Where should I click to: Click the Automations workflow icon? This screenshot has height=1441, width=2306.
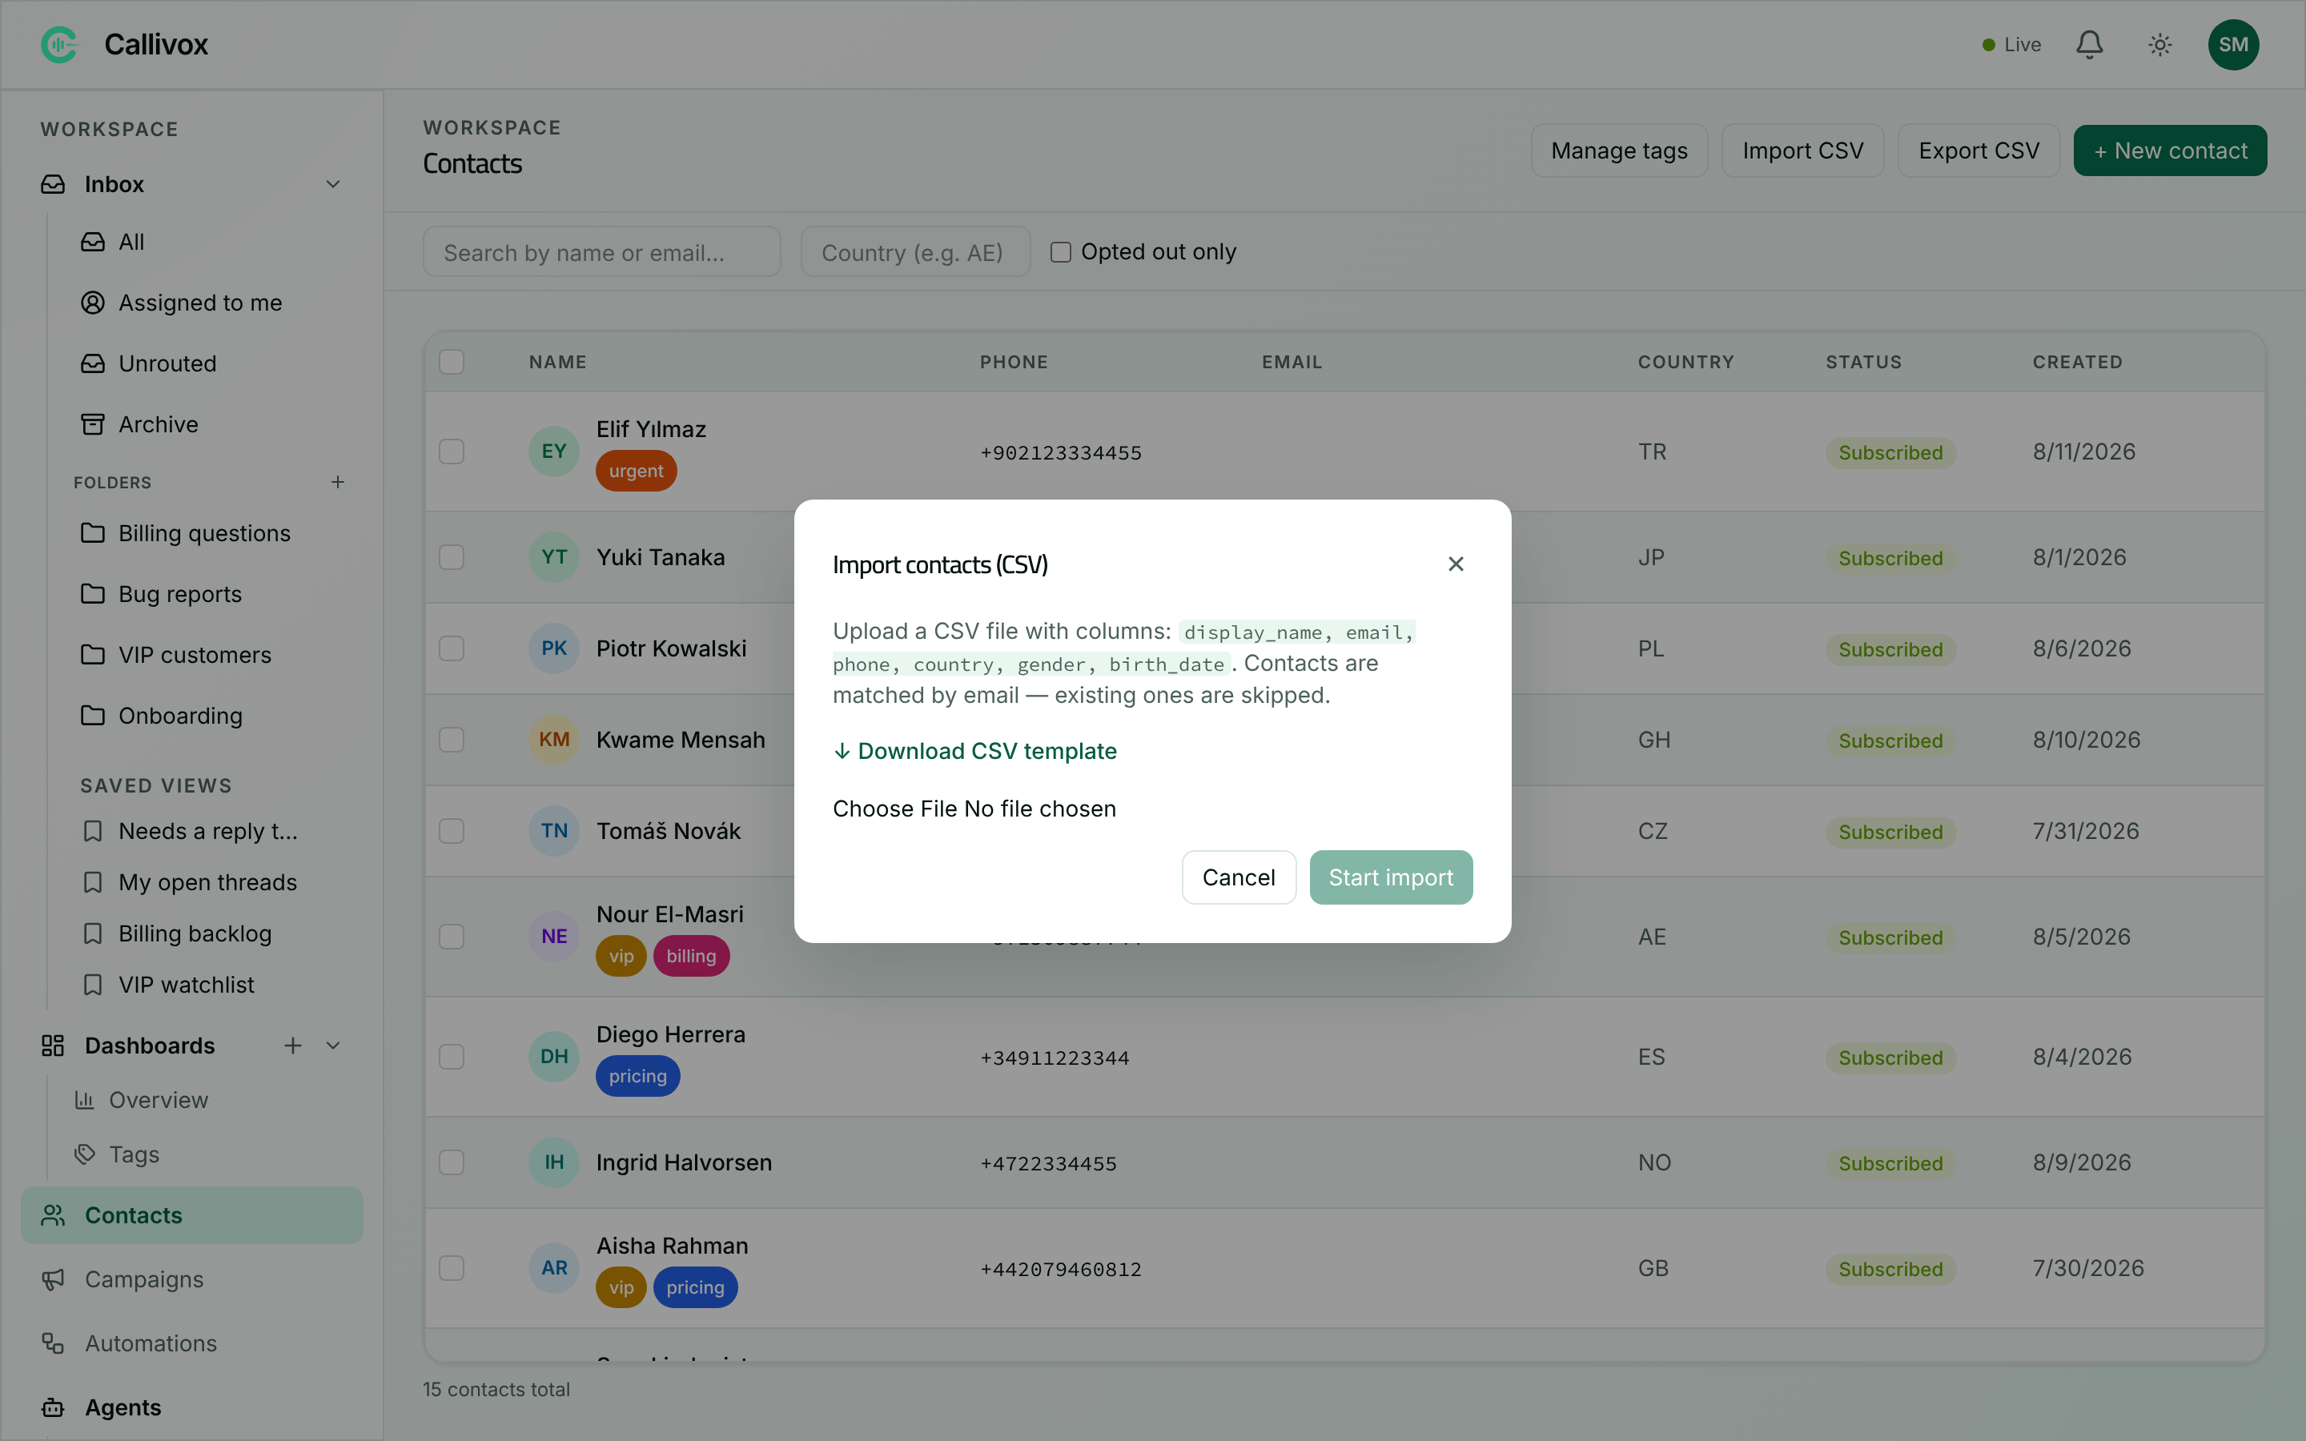(x=54, y=1344)
